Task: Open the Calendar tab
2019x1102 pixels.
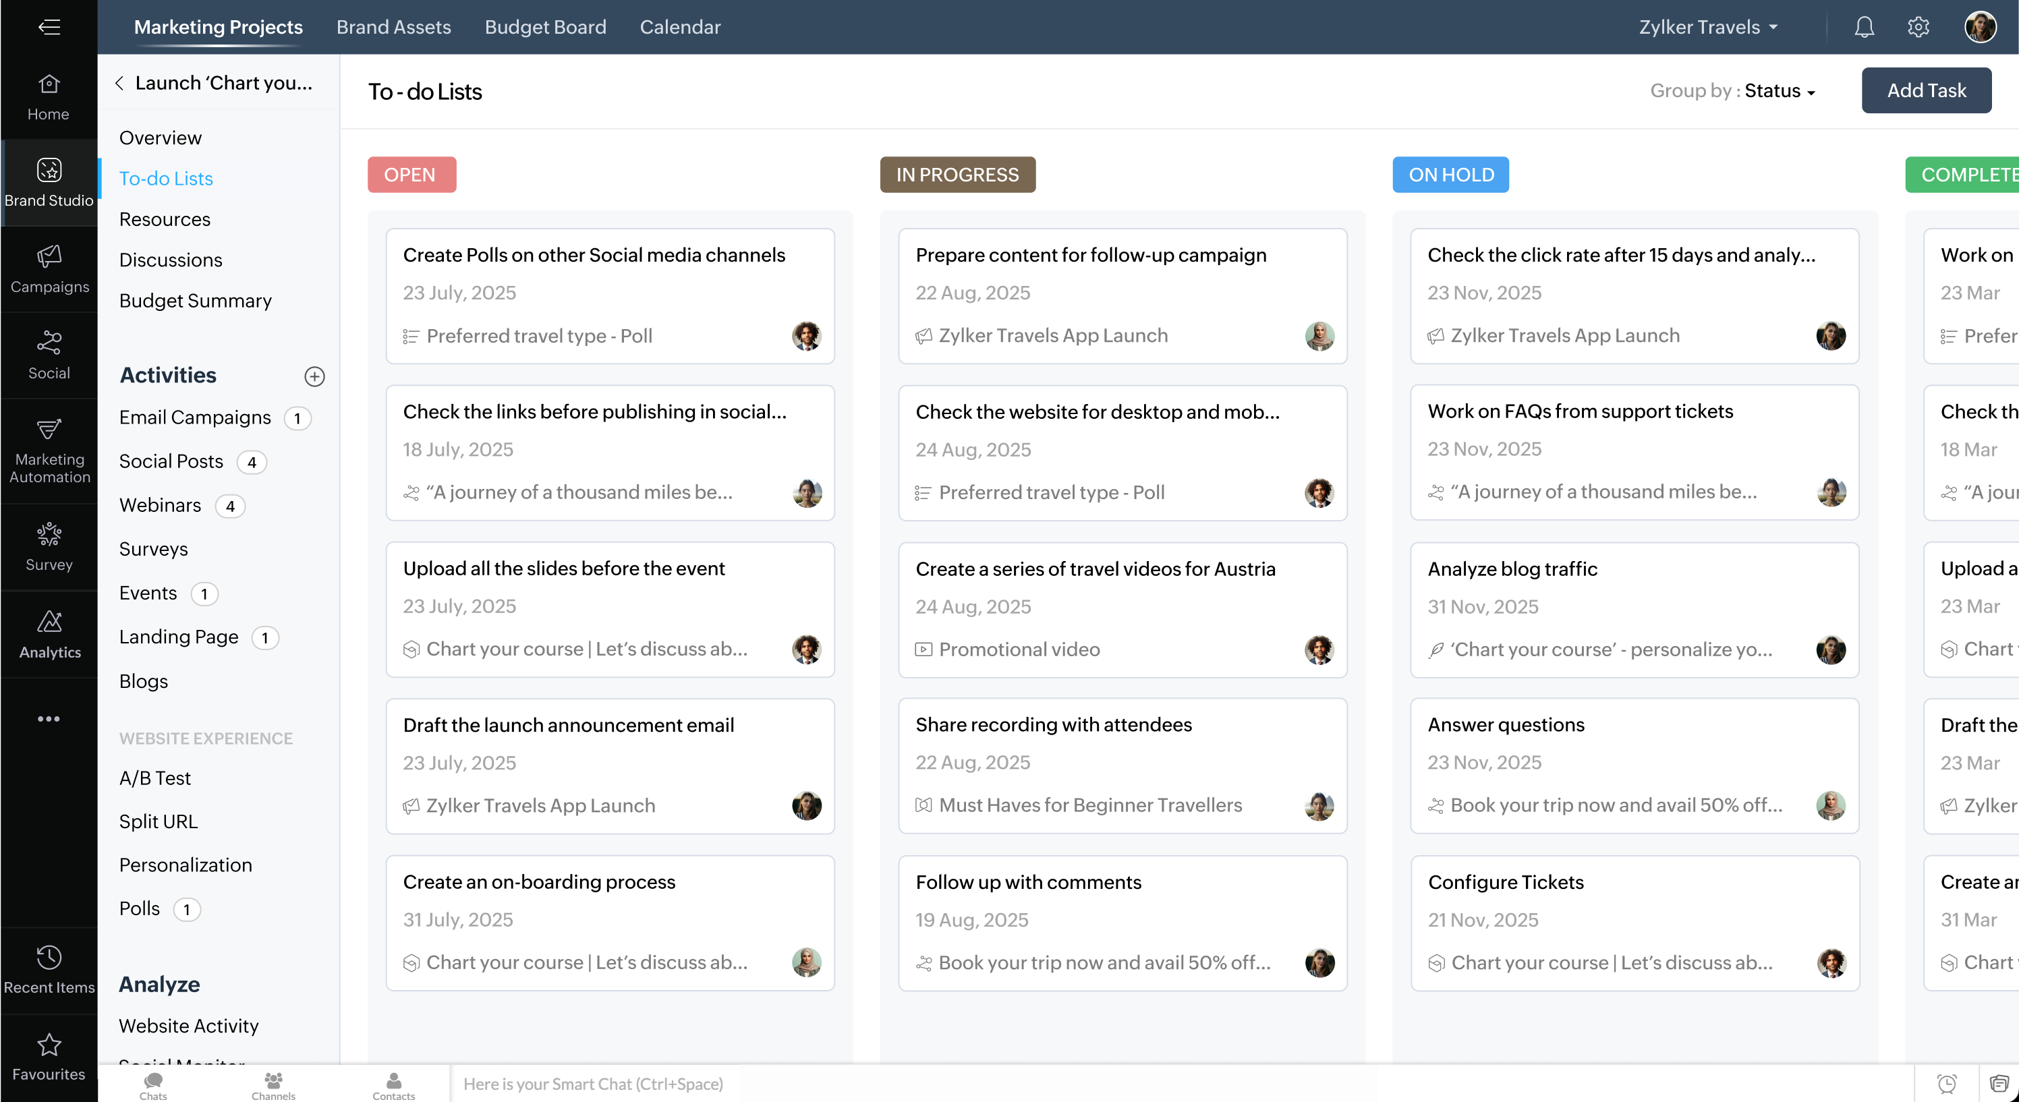Action: pos(679,28)
